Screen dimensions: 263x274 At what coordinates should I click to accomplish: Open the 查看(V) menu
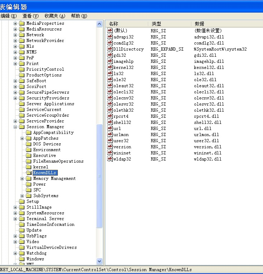point(31,16)
